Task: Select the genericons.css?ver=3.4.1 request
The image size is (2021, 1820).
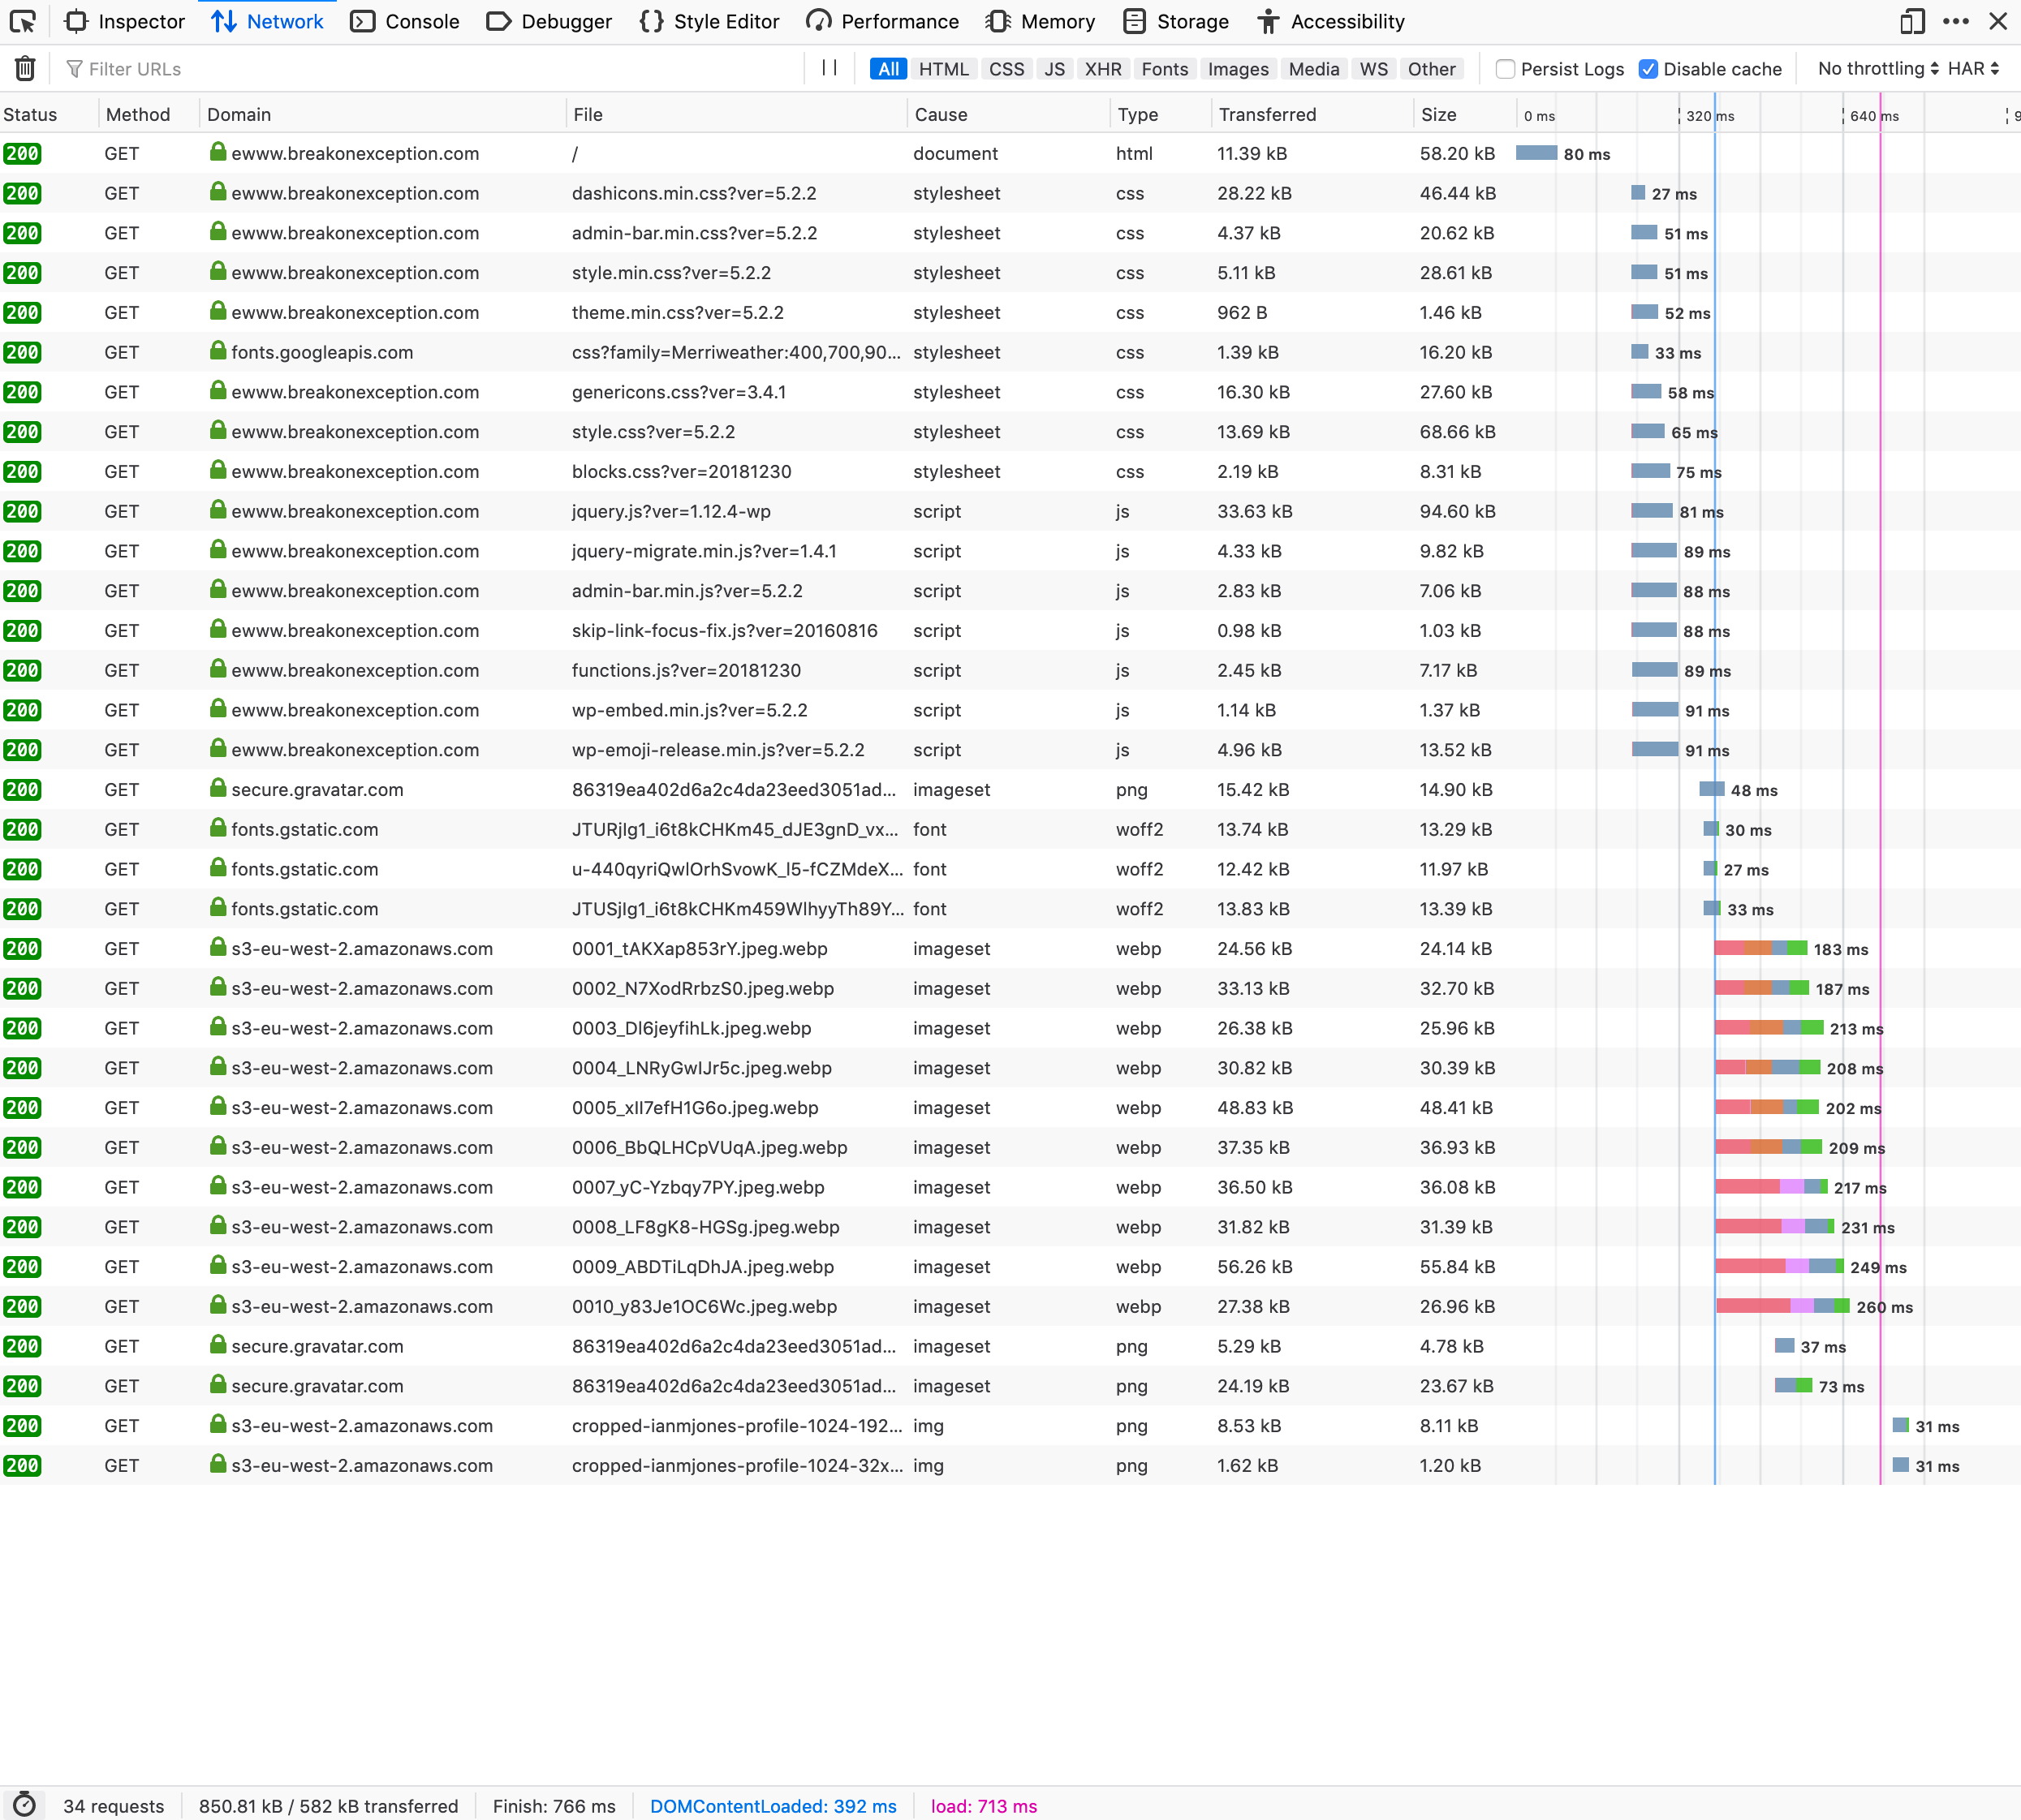Action: [1010, 392]
